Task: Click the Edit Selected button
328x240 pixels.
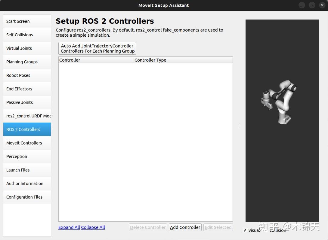Action: point(218,227)
